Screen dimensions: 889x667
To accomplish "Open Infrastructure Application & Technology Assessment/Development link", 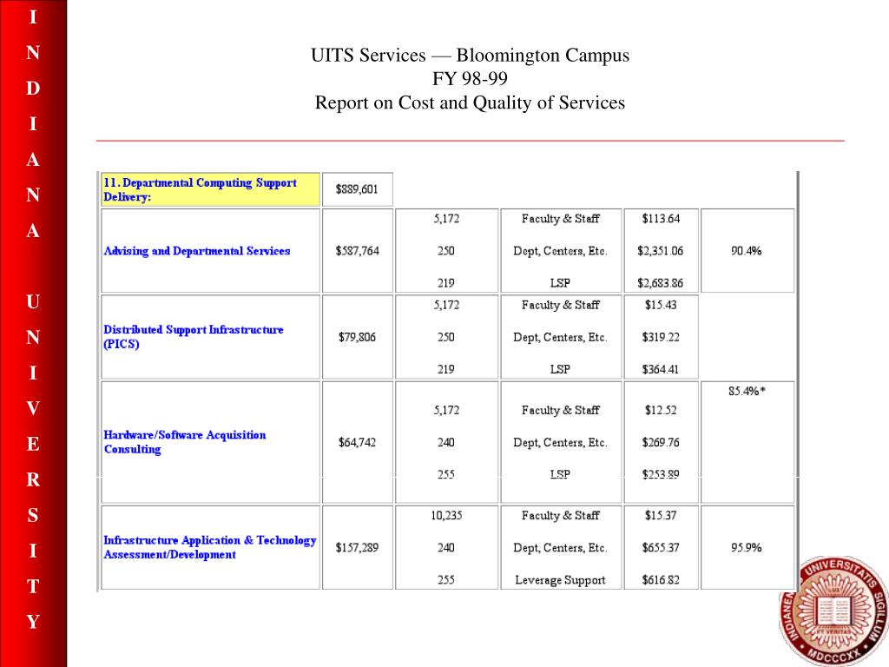I will coord(210,547).
